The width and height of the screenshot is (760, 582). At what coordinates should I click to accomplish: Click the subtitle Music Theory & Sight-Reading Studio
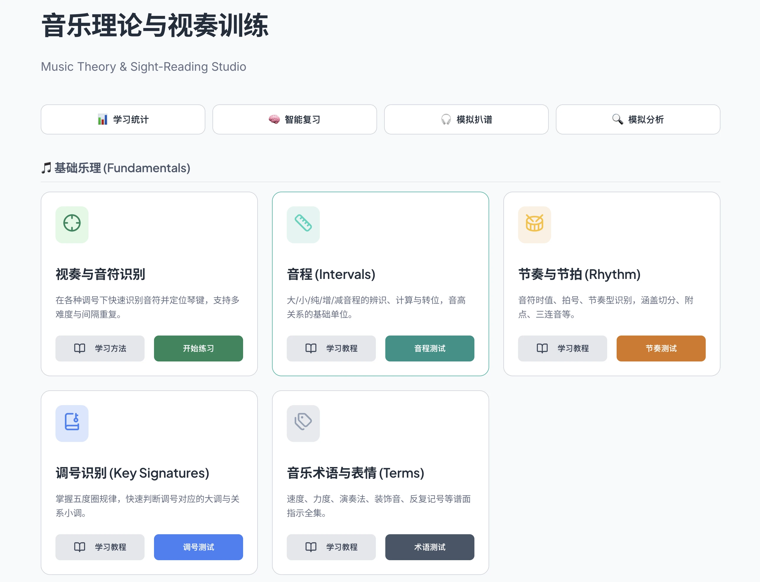click(144, 67)
